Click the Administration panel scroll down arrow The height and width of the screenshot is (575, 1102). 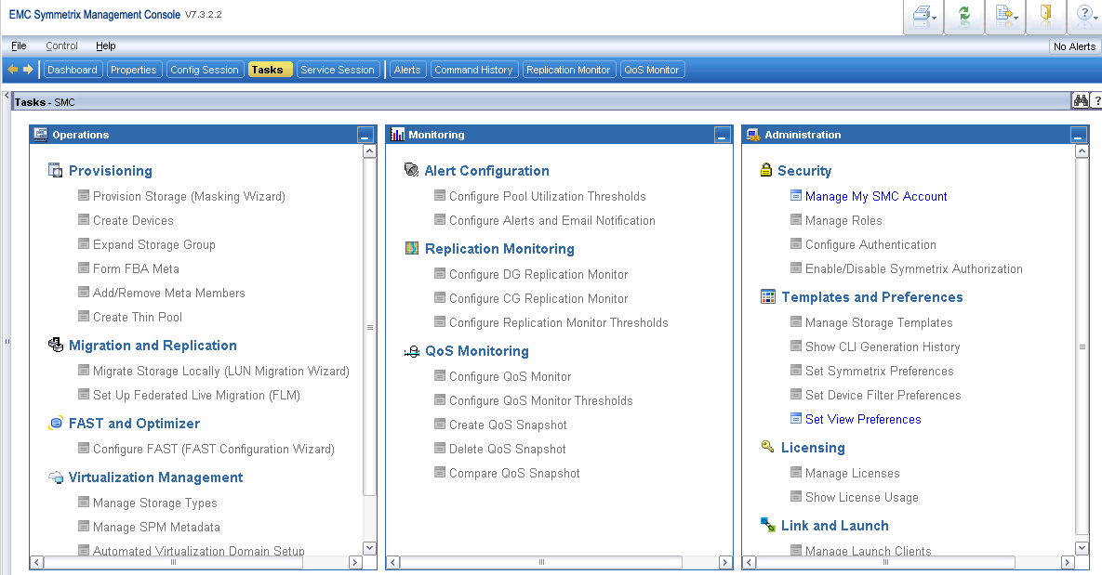(1082, 548)
